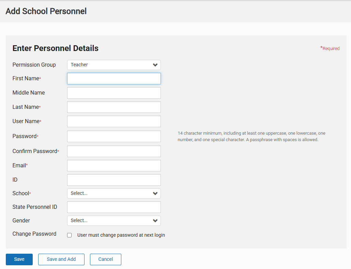Click the ID text field
The width and height of the screenshot is (351, 269).
[x=113, y=180]
